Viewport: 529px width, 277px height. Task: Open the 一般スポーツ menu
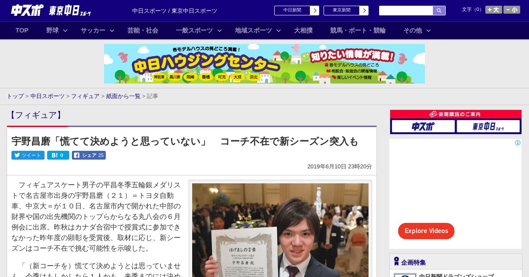(x=194, y=30)
